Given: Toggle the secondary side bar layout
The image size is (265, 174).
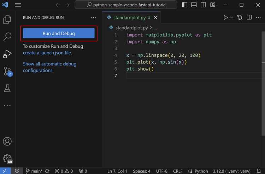Looking at the screenshot, I should click(203, 5).
